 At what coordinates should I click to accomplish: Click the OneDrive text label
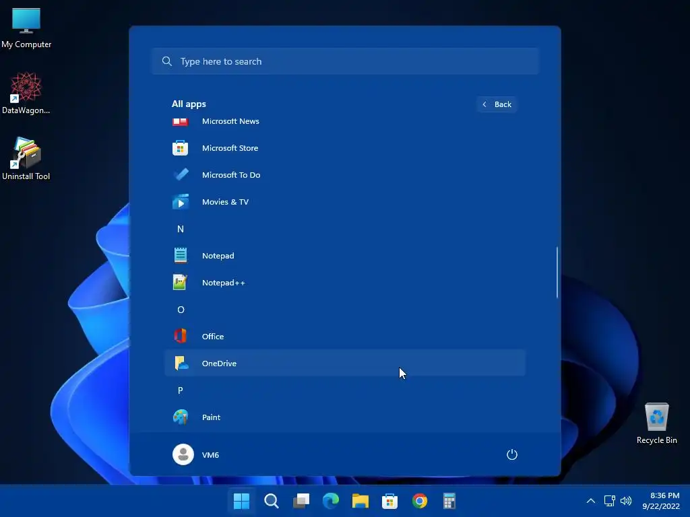click(x=219, y=363)
